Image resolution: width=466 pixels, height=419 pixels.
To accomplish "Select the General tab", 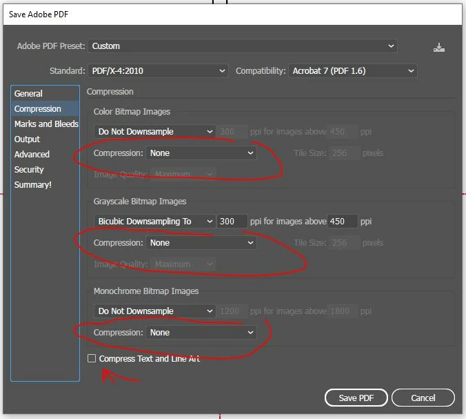I will pyautogui.click(x=45, y=93).
